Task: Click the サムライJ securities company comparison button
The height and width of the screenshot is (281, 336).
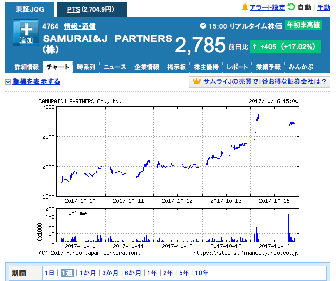Action: click(x=259, y=82)
